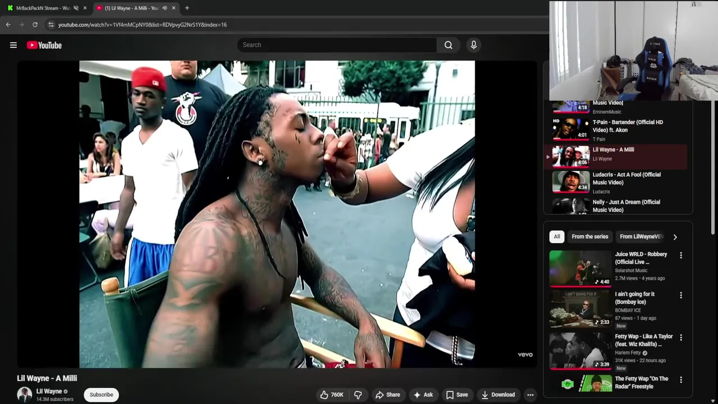Go forward with the browser arrow
Image resolution: width=718 pixels, height=404 pixels.
point(21,25)
